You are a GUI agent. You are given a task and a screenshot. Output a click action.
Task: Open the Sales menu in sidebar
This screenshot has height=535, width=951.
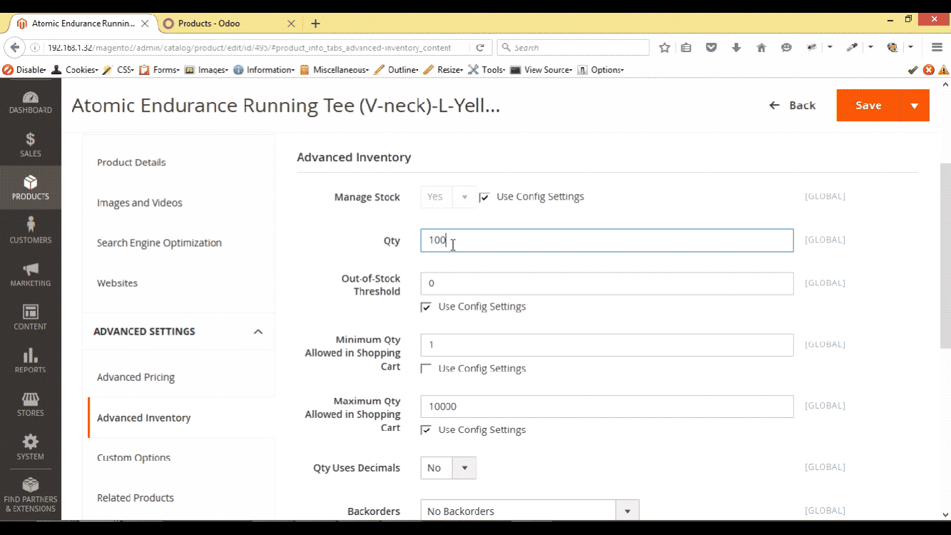coord(30,145)
